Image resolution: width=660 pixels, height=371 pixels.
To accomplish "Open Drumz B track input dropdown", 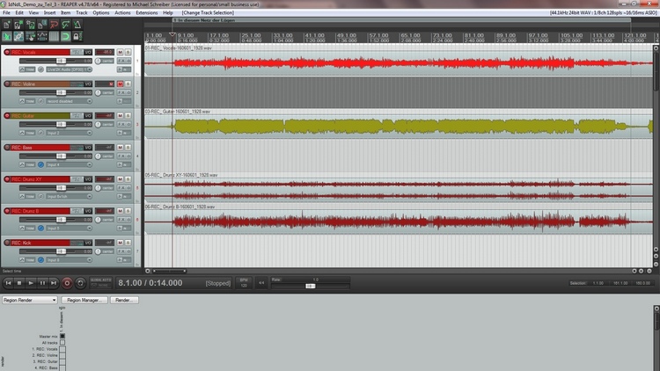I will tap(69, 228).
